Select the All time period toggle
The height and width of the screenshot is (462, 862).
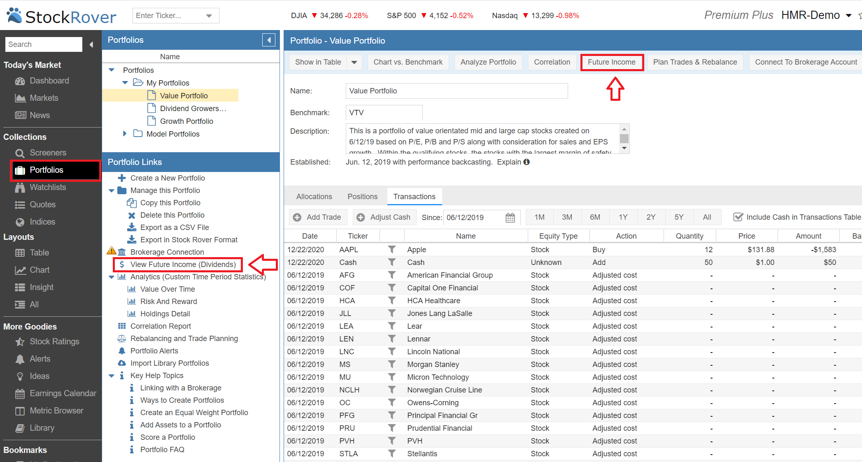point(707,217)
